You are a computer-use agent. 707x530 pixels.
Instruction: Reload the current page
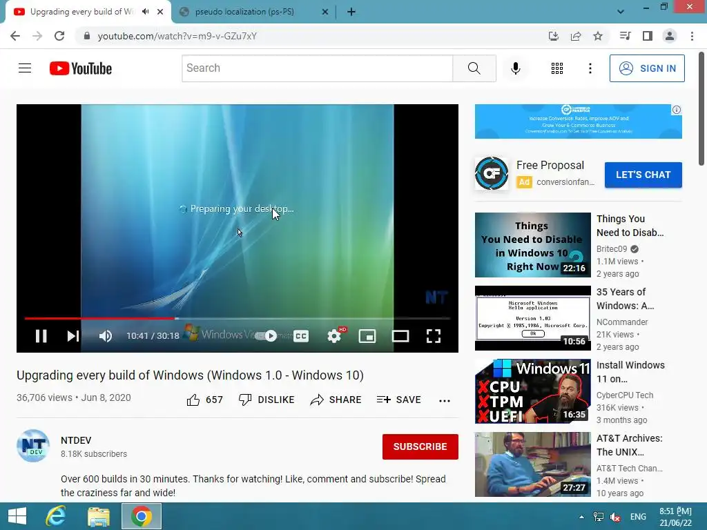pyautogui.click(x=59, y=36)
